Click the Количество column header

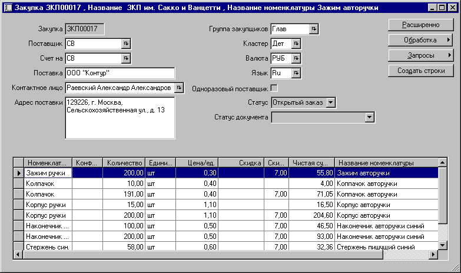[x=124, y=162]
